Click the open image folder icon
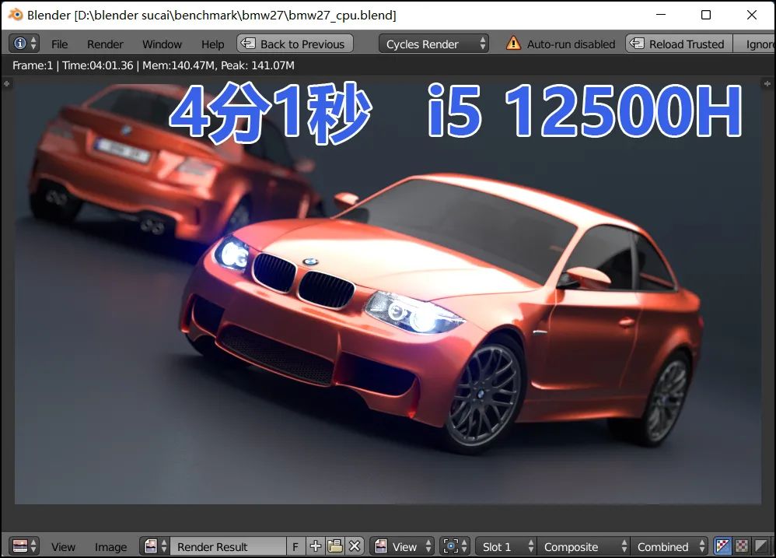This screenshot has width=776, height=558. click(335, 546)
